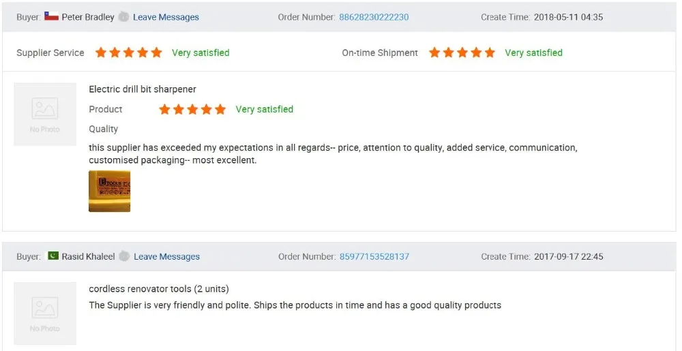
Task: Open Leave Messages for Peter Bradley
Action: pyautogui.click(x=166, y=17)
